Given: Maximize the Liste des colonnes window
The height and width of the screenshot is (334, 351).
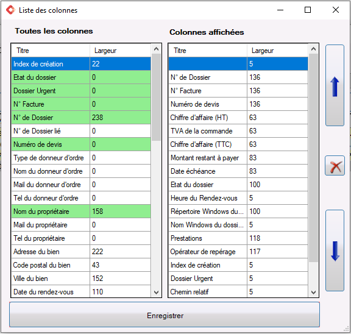Looking at the screenshot, I should (308, 10).
